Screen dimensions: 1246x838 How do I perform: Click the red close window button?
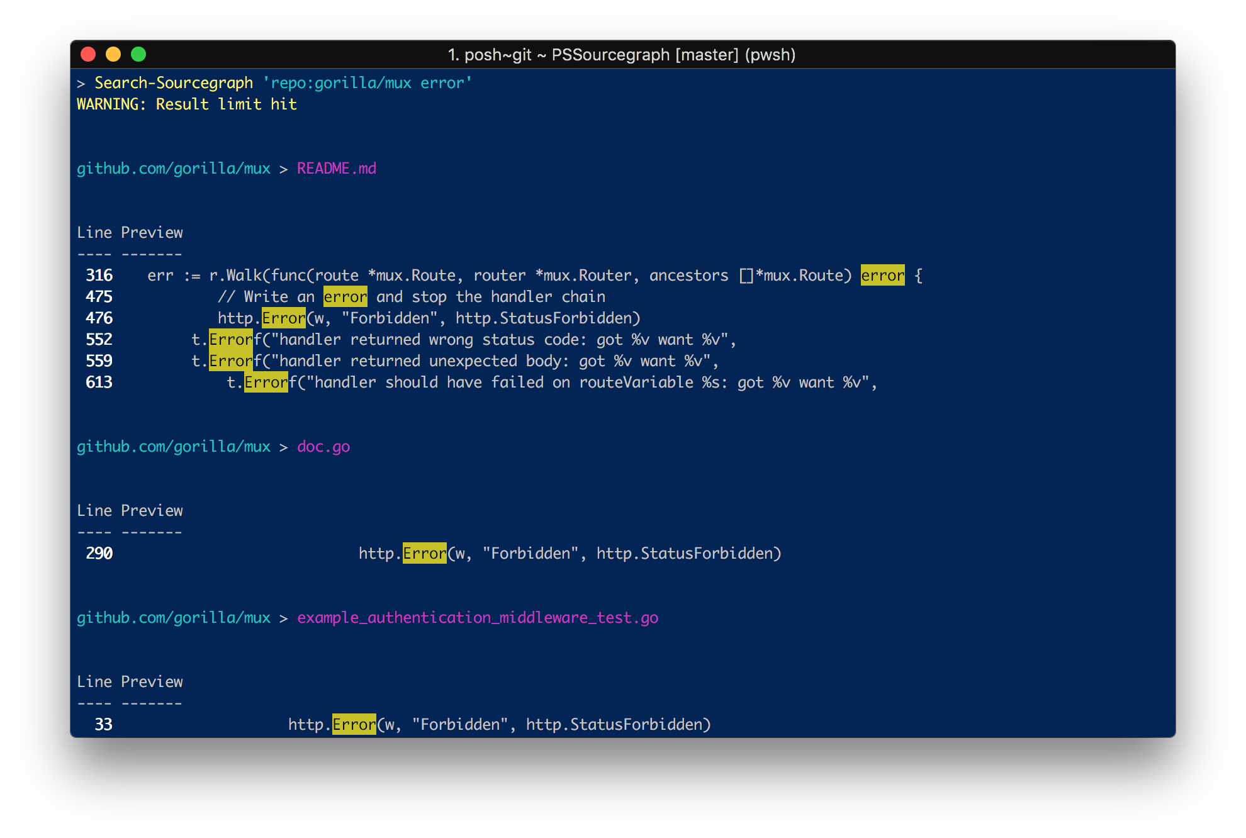coord(88,55)
